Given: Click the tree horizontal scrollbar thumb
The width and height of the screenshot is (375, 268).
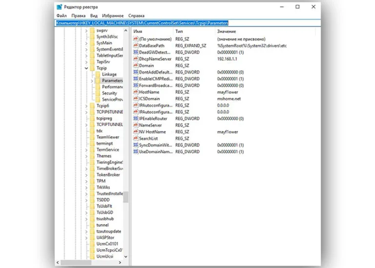Looking at the screenshot, I should tap(76, 263).
